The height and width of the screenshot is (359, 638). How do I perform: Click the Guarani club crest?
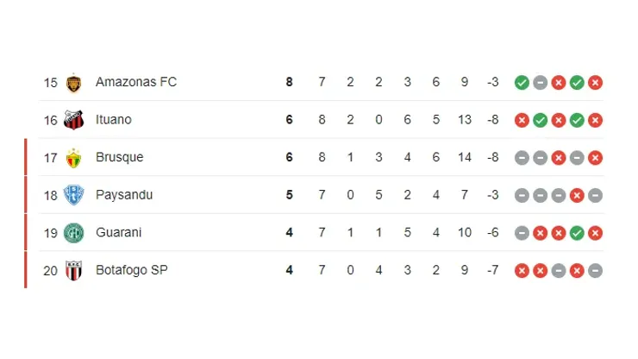(x=73, y=233)
